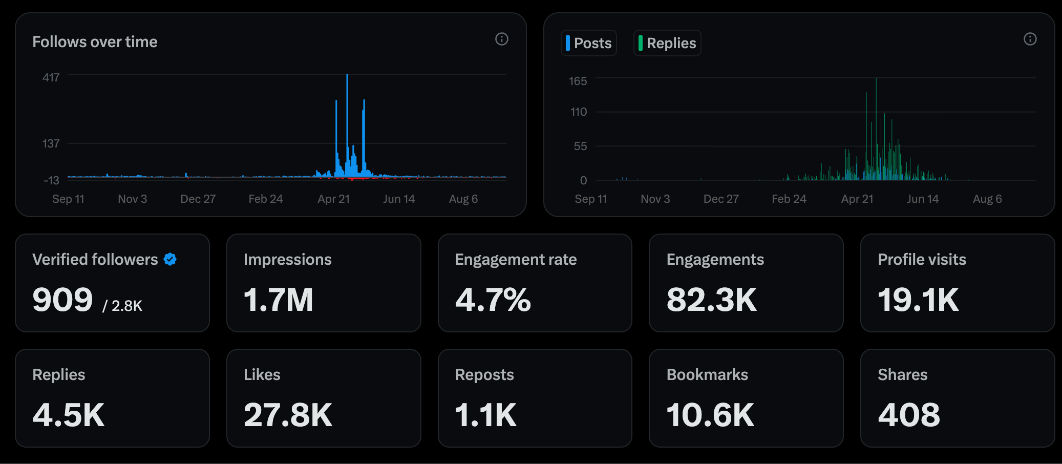Click the 417 y-axis label on follows chart
The image size is (1062, 464).
point(51,78)
